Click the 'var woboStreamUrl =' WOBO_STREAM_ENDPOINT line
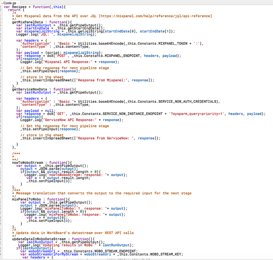The image size is (273, 260). point(79,251)
